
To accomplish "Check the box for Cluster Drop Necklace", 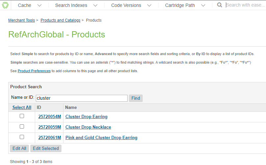I will (22, 126).
